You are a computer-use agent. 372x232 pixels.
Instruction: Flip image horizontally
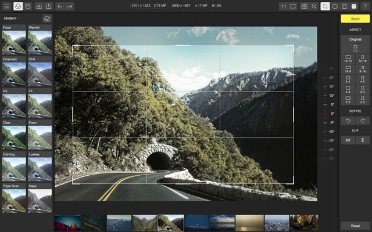point(348,140)
